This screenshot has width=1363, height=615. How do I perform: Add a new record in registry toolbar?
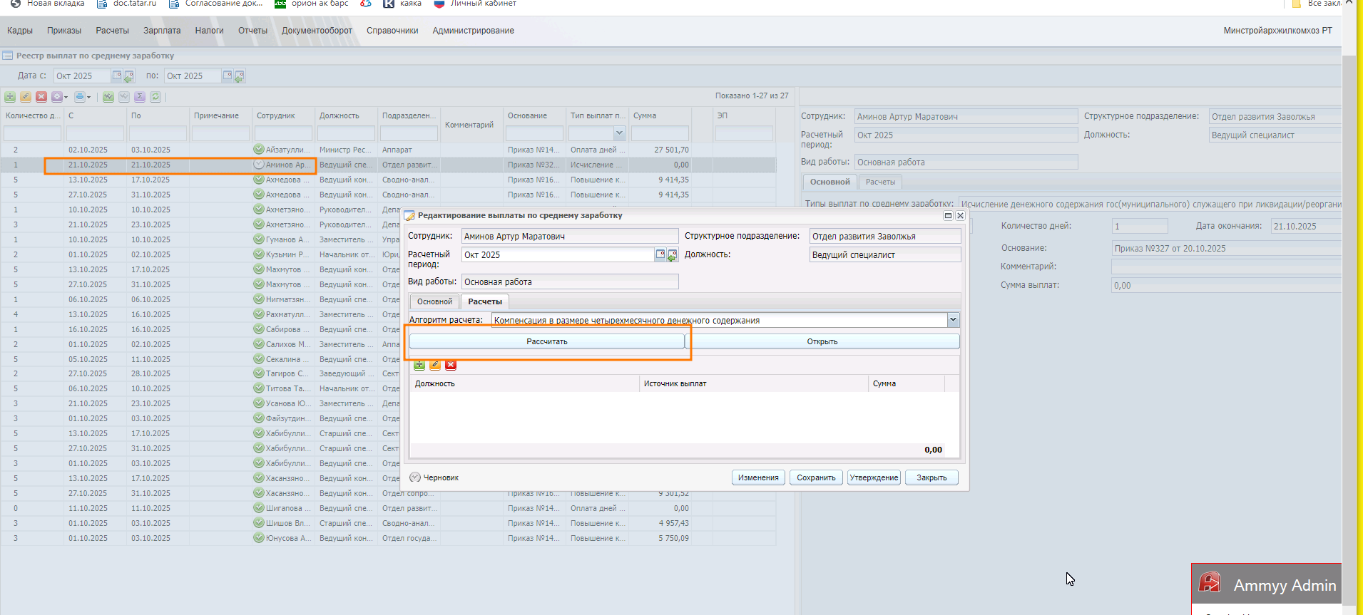(10, 97)
